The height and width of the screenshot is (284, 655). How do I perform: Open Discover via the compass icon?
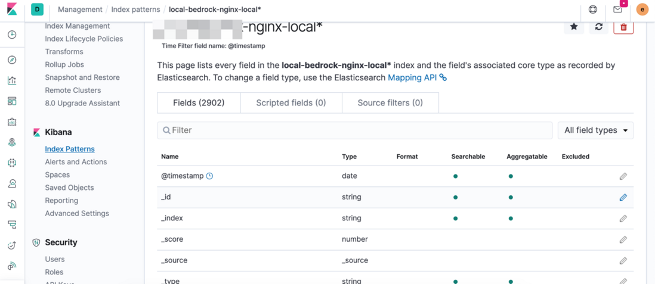(x=12, y=60)
